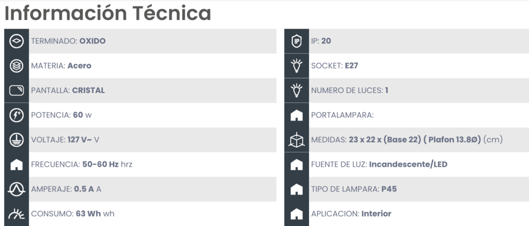Click the IP shield icon
The image size is (529, 226).
pyautogui.click(x=297, y=41)
